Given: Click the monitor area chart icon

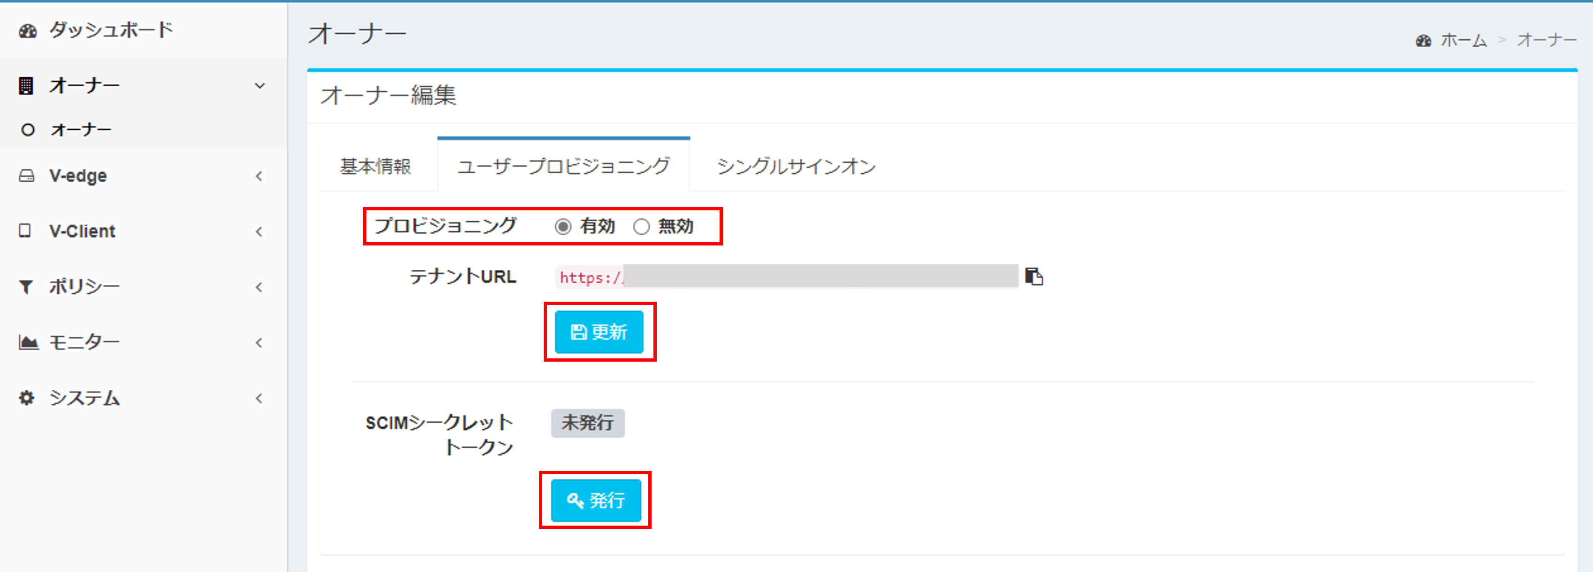Looking at the screenshot, I should [x=28, y=342].
